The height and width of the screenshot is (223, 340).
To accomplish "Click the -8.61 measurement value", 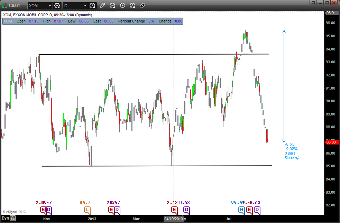I will [x=290, y=144].
